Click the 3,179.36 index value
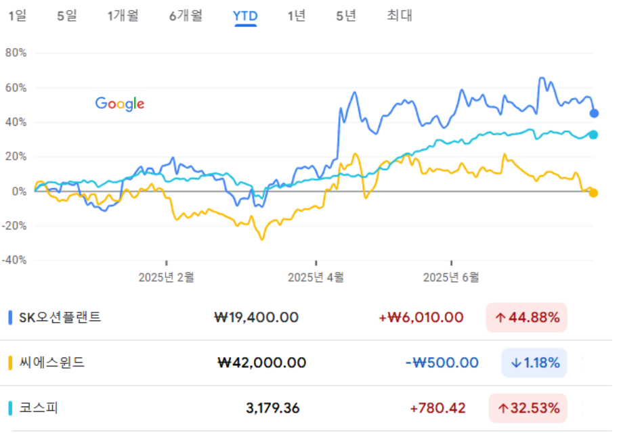 (x=273, y=408)
